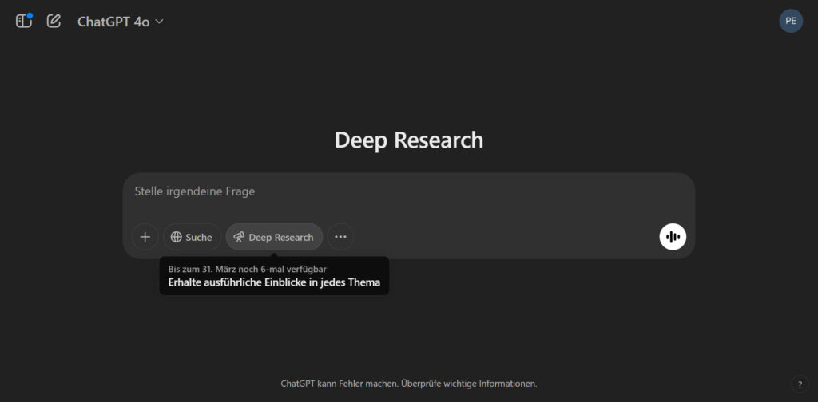This screenshot has height=402, width=818.
Task: Open the PE profile avatar menu
Action: [x=791, y=21]
